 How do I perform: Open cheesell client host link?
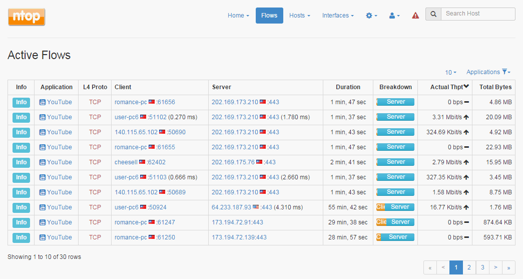pyautogui.click(x=126, y=162)
